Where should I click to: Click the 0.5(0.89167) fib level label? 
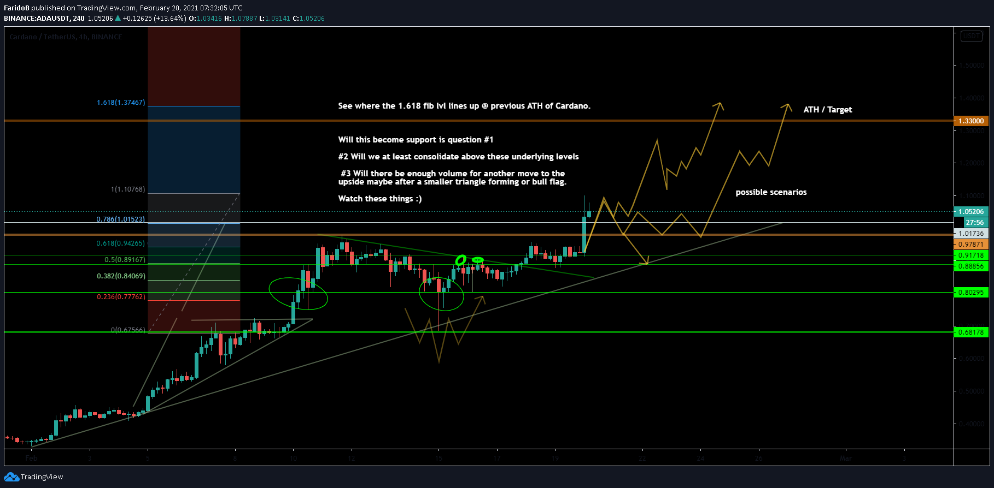point(125,260)
